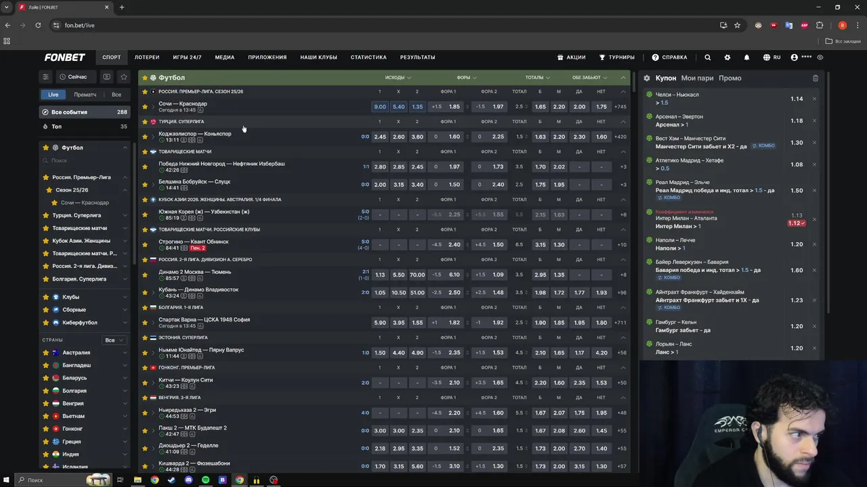
Task: Click the video broadcast filter icon in sidebar
Action: 106,76
